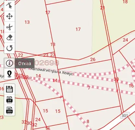Viewport: 135px width, 130px height.
Task: Click parcel label 24 near top right
Action: pos(125,40)
